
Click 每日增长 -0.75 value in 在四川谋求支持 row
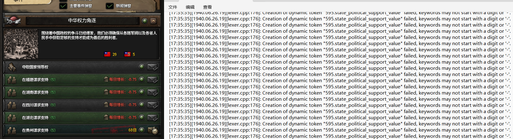[123, 105]
